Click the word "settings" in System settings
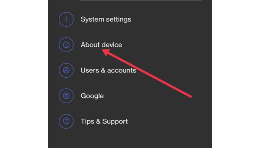Image resolution: width=260 pixels, height=148 pixels. point(119,20)
